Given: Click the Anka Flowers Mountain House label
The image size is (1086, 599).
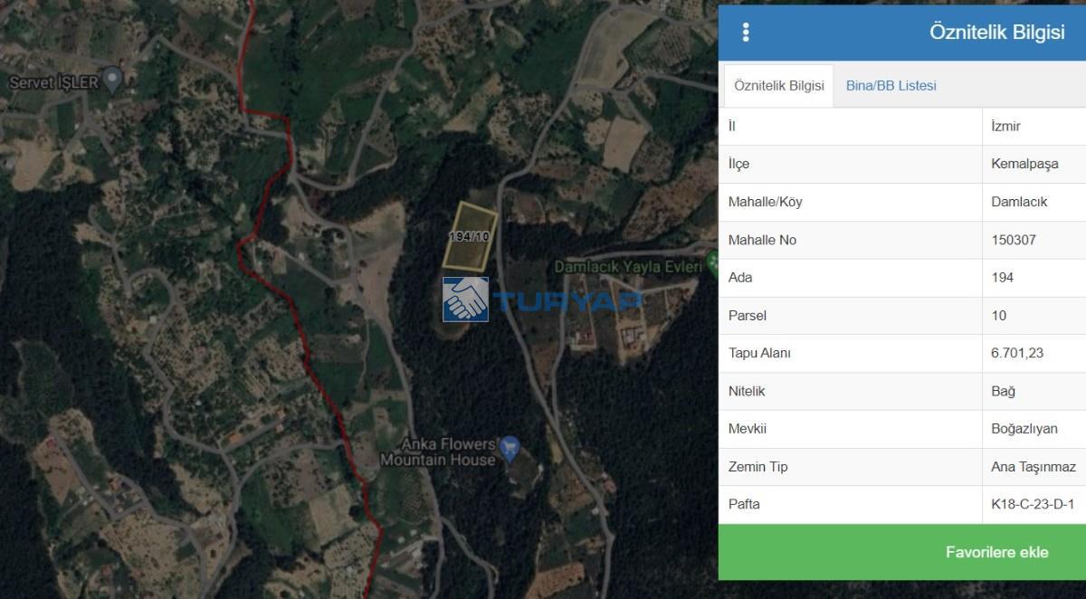Looking at the screenshot, I should tap(438, 452).
